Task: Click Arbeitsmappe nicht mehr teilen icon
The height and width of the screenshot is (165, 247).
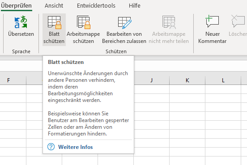Action: pos(169,22)
